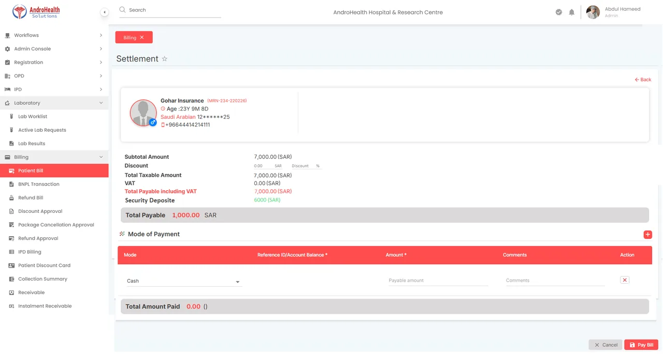663x354 pixels.
Task: Click the Package Cancellation Approval icon
Action: click(x=11, y=225)
